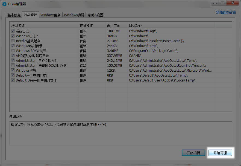Select the Windows日志2 item name
Screen dimensions: 241x166
(x=27, y=36)
